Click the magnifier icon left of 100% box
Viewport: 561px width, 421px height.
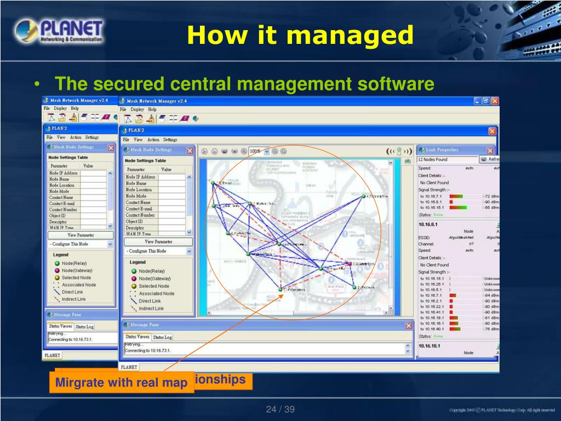click(244, 151)
